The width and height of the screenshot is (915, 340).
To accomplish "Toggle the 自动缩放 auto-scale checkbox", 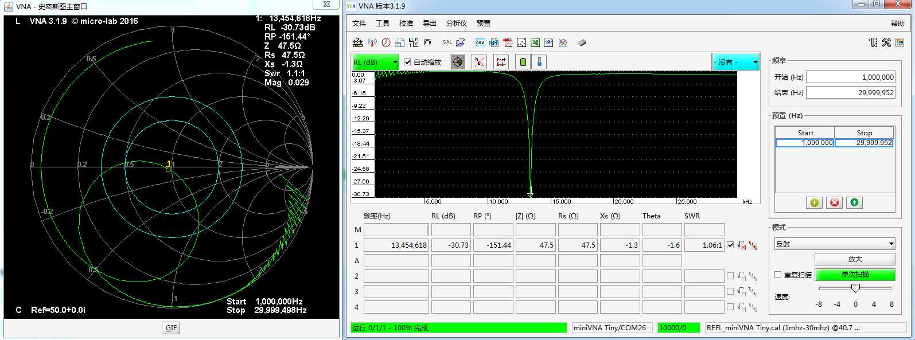I will 407,62.
